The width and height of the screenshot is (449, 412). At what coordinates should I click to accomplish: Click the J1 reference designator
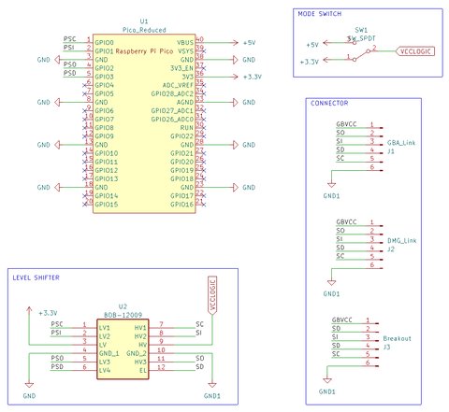coord(391,151)
